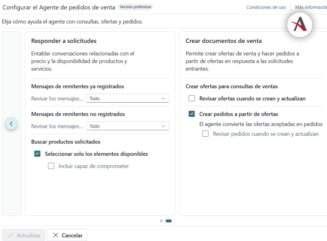Open Condiciones de uso link

click(x=266, y=7)
